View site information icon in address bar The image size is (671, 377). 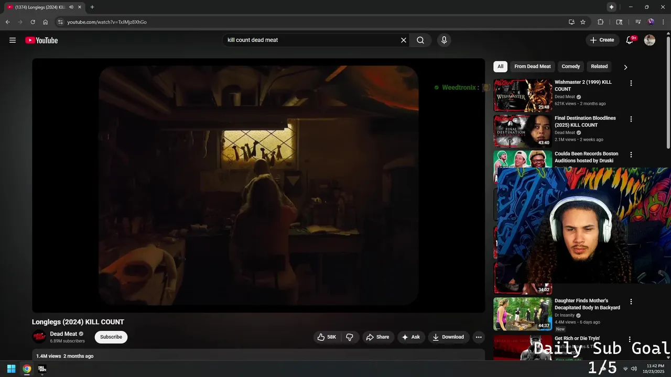tap(60, 22)
